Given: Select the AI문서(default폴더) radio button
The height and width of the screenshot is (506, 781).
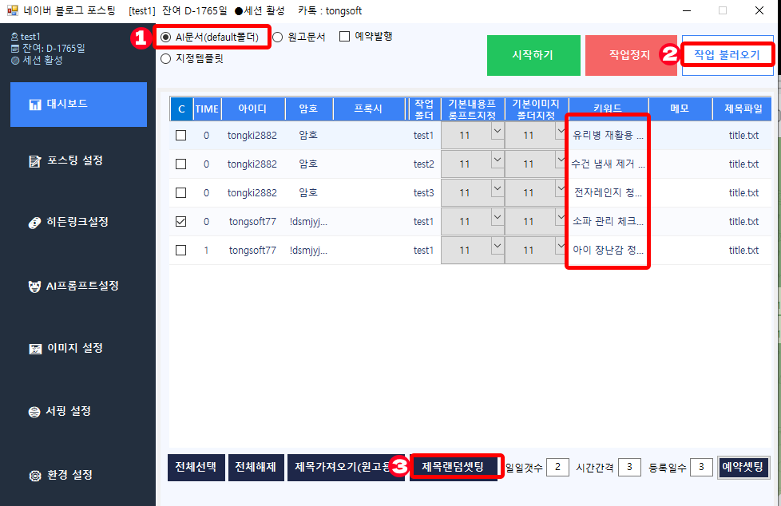Looking at the screenshot, I should point(165,37).
